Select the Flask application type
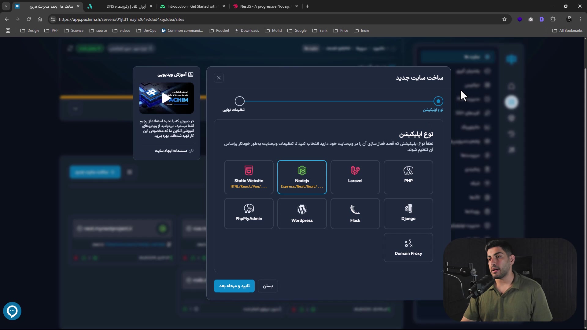Viewport: 587px width, 330px height. point(355,213)
